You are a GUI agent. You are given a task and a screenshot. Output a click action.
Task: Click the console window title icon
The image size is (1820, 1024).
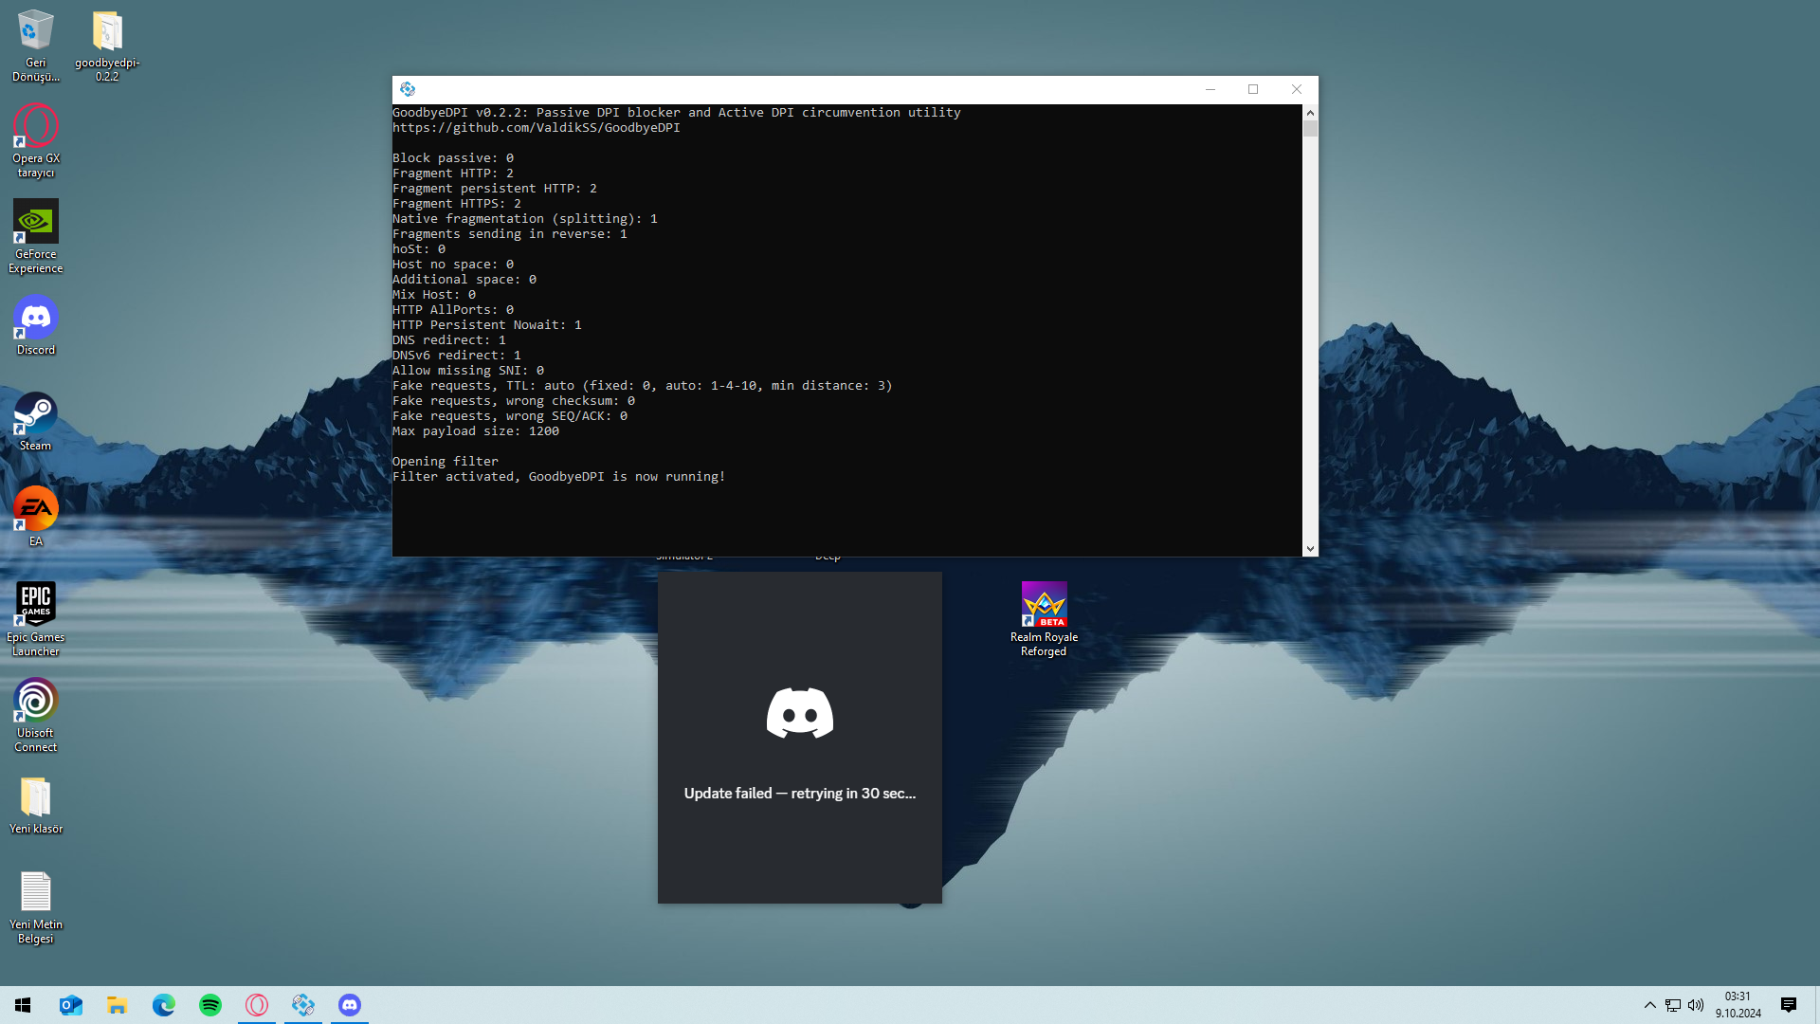408,89
